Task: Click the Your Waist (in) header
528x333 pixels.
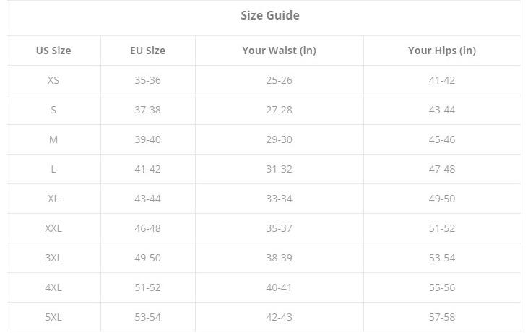Action: [x=279, y=51]
